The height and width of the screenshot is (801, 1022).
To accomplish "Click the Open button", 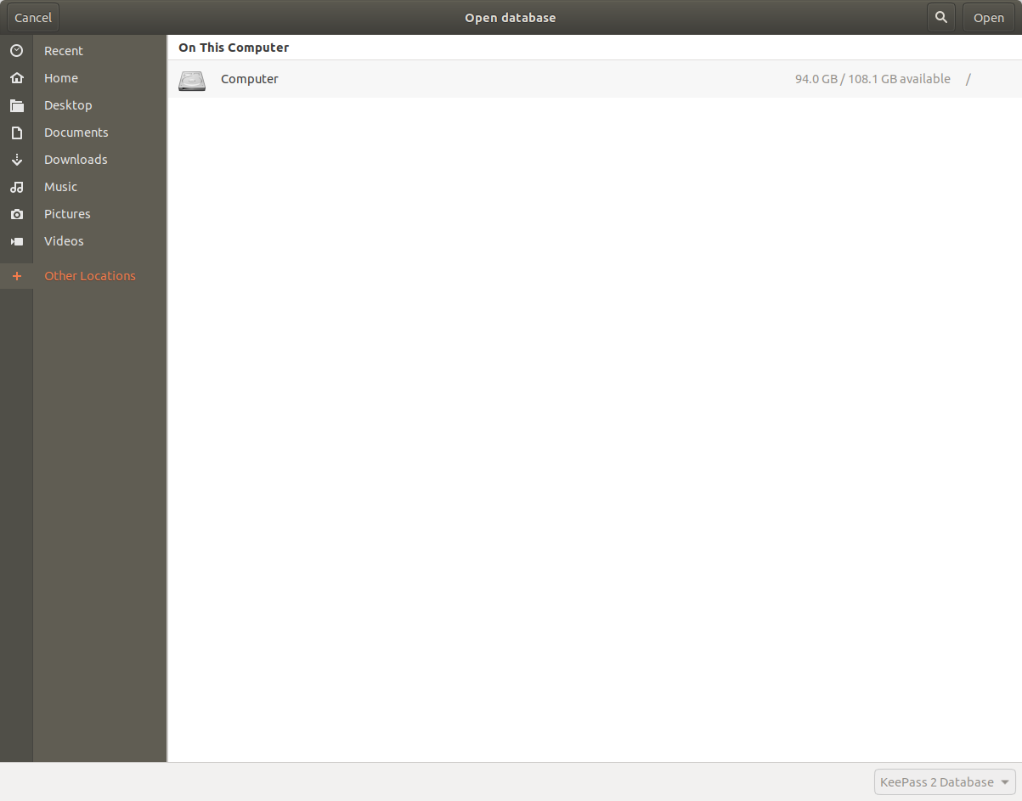I will (x=989, y=17).
